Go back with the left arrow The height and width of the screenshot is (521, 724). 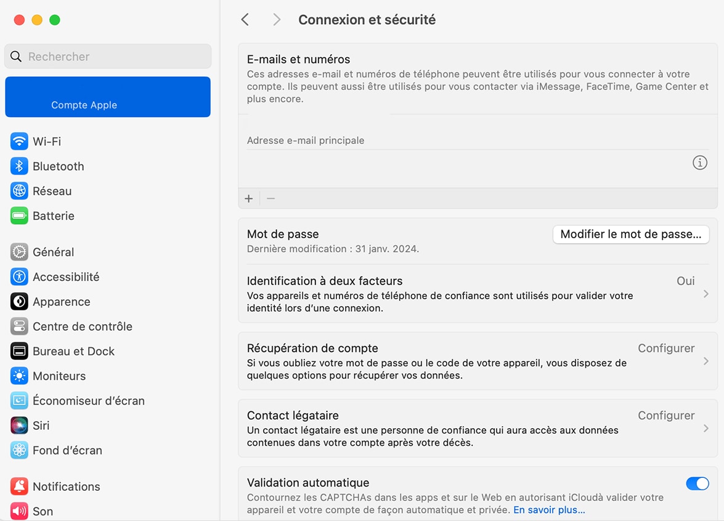point(245,19)
